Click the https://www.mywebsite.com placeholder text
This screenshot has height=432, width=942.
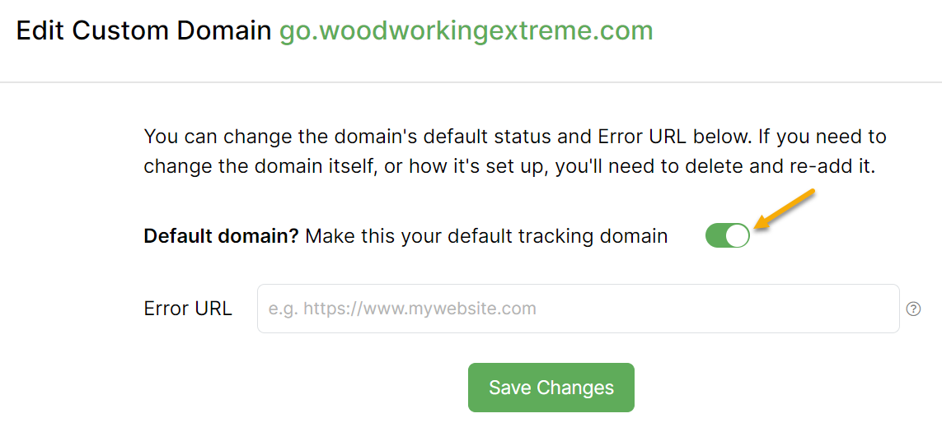419,309
